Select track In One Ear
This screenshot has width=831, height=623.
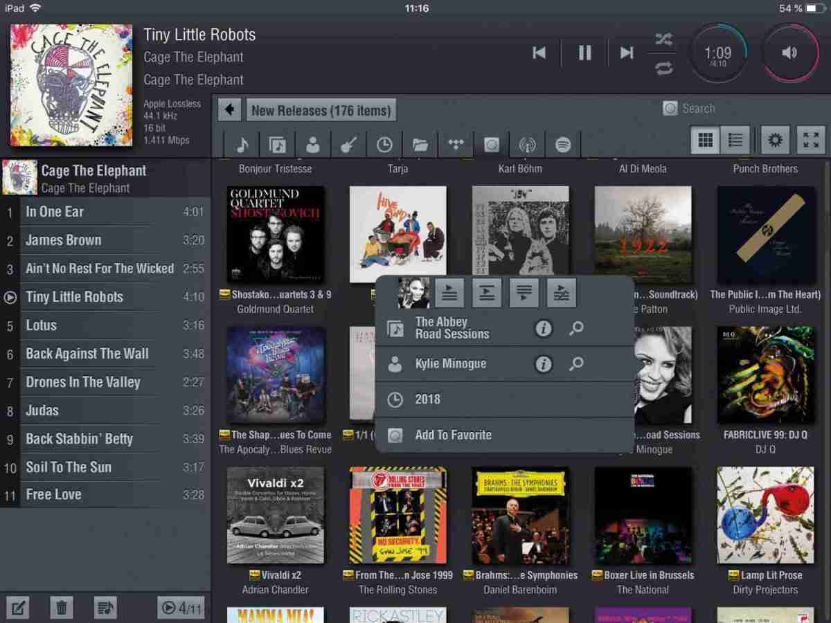(x=105, y=212)
